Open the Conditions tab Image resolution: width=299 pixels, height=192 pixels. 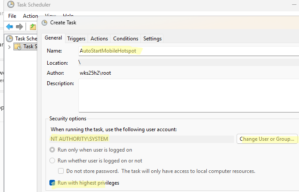[x=126, y=39]
